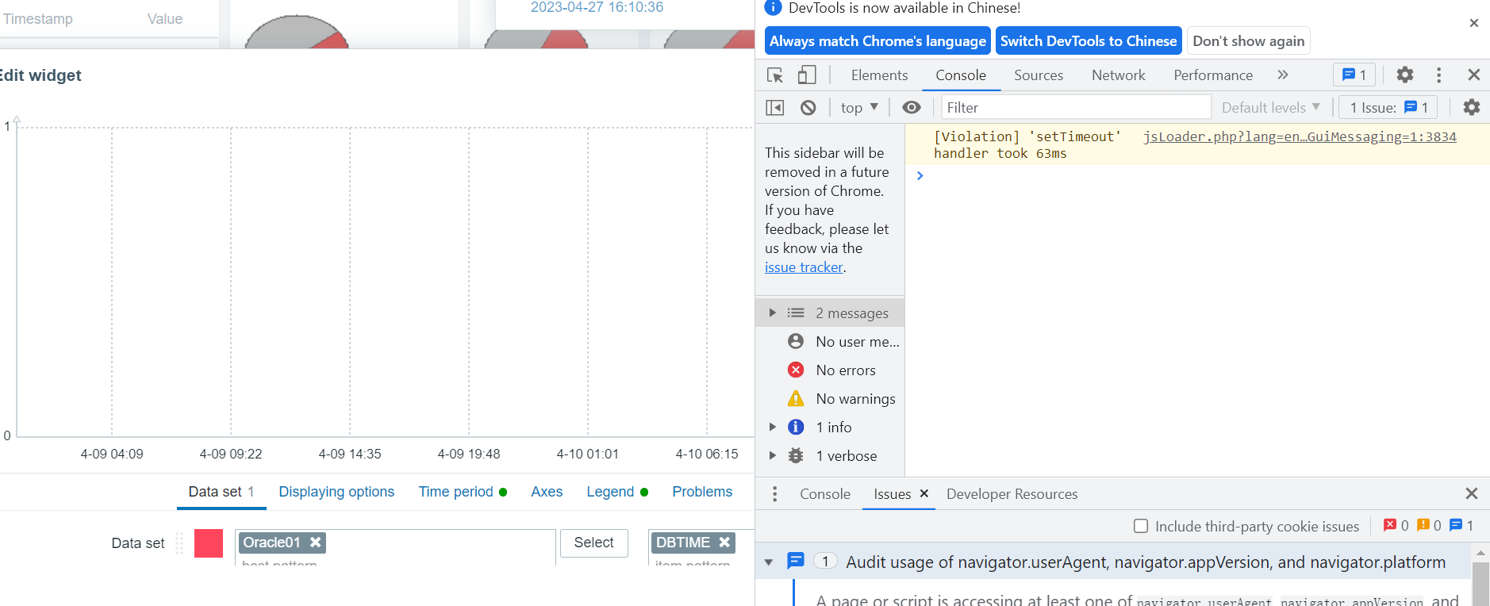The image size is (1490, 606).
Task: Clear the console icon
Action: point(808,107)
